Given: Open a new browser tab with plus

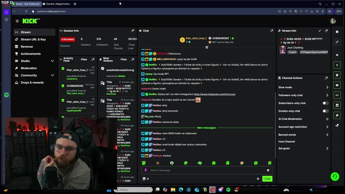Looking at the screenshot, I should (75, 4).
